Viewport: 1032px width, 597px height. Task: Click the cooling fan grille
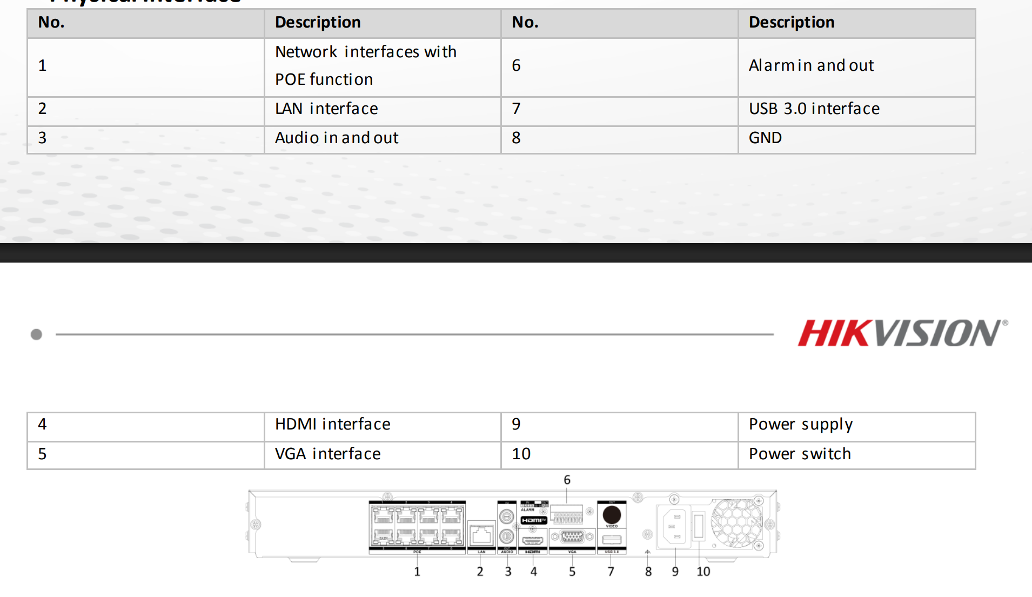[x=736, y=522]
